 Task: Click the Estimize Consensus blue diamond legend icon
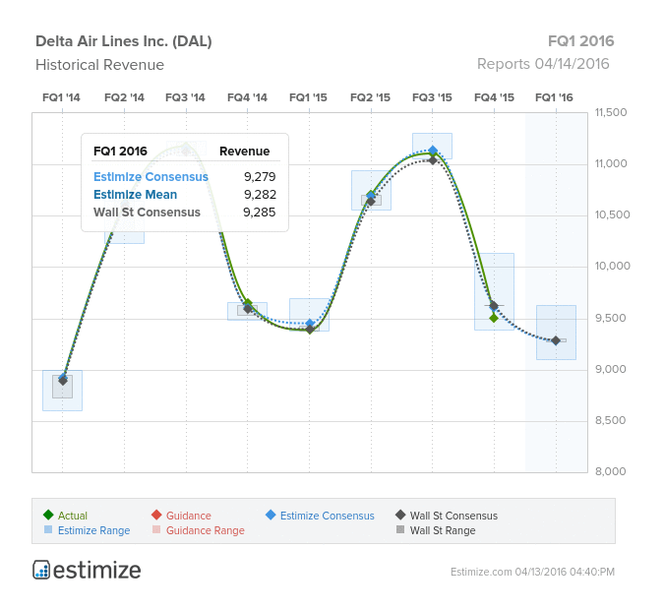coord(271,515)
